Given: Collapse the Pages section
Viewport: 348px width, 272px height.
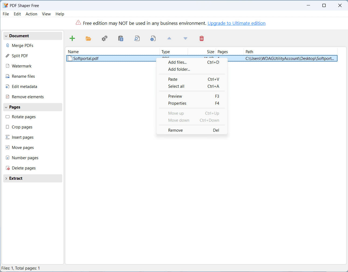Looking at the screenshot, I should 33,107.
